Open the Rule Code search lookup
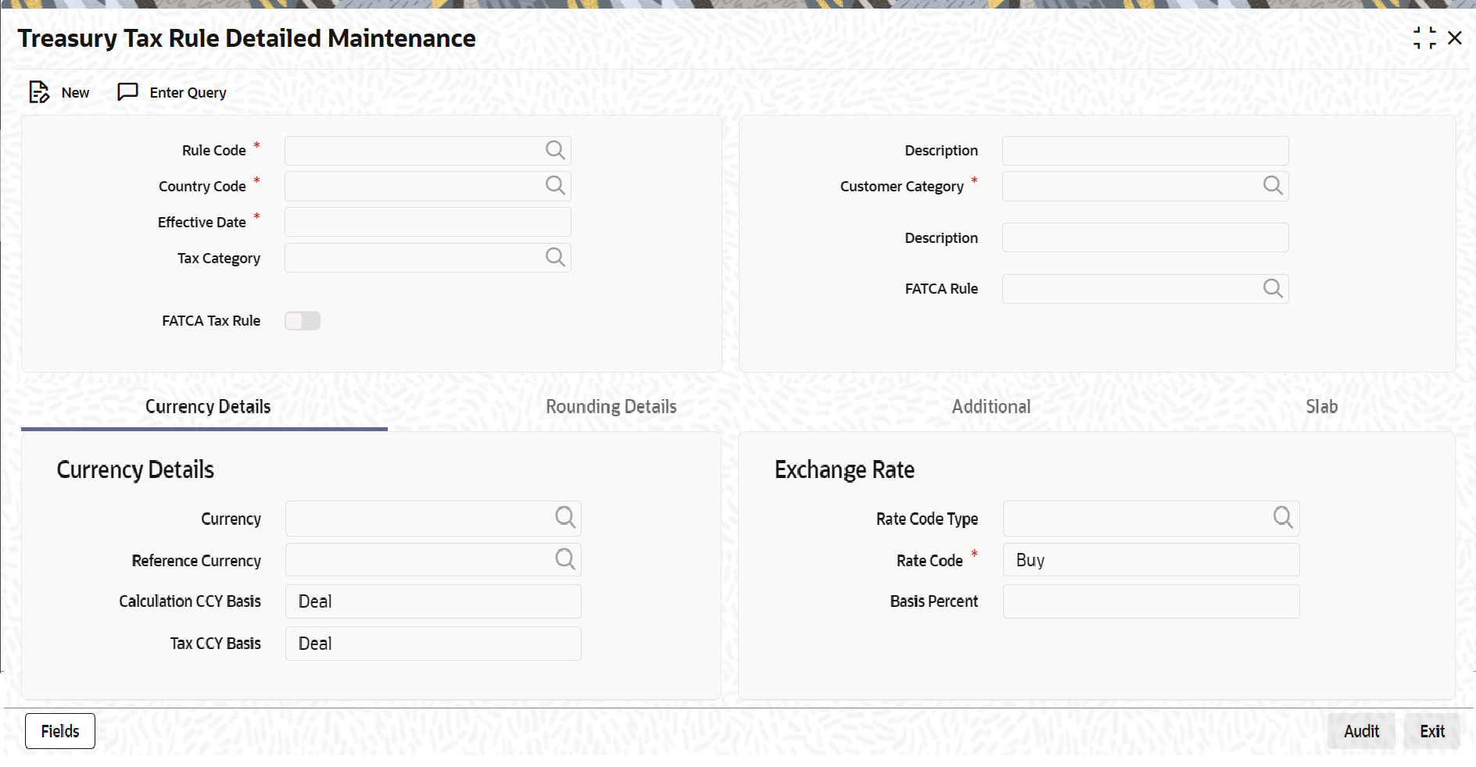This screenshot has height=767, width=1476. [555, 150]
